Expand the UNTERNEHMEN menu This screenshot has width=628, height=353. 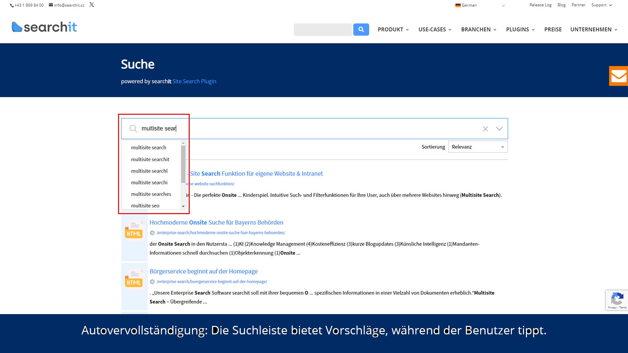pos(594,29)
